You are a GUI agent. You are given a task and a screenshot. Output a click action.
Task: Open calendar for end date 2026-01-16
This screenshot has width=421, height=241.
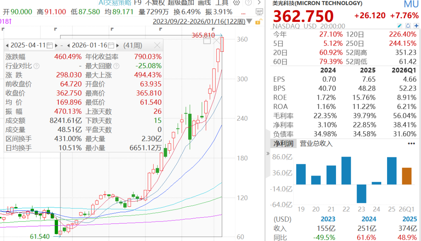pyautogui.click(x=111, y=45)
